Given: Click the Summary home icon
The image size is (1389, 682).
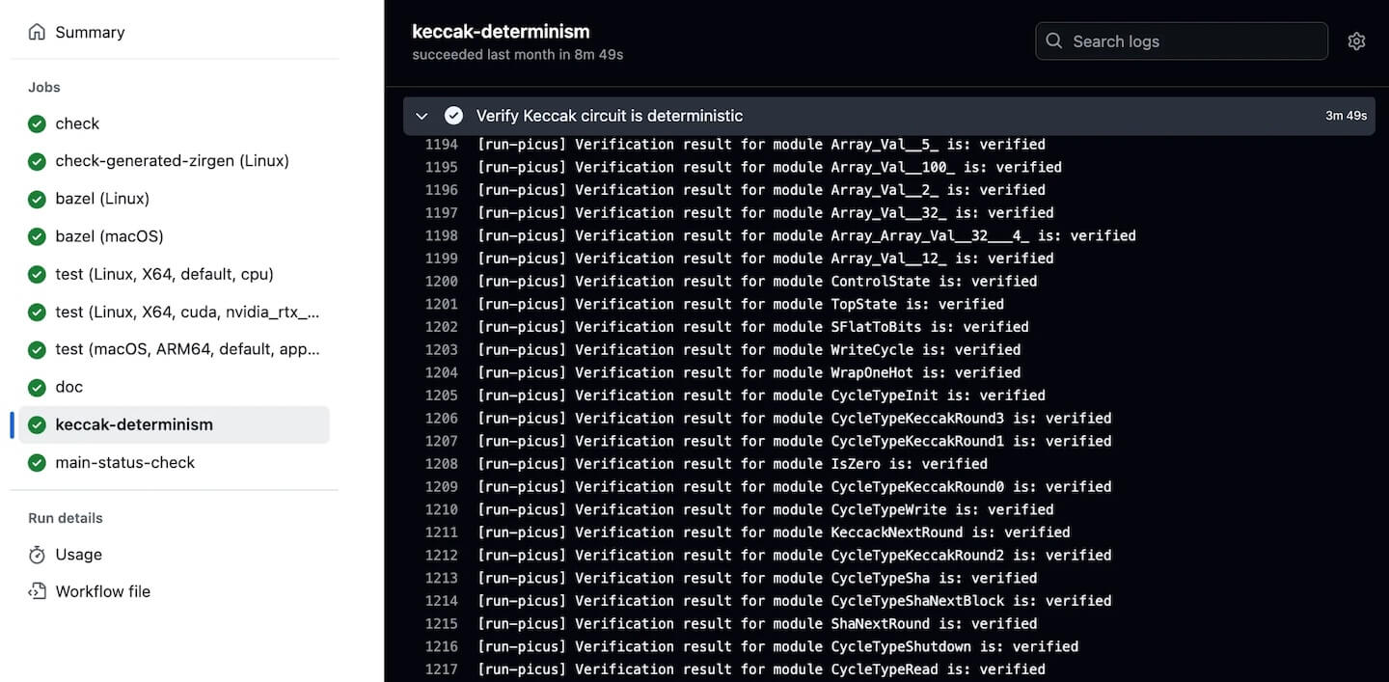Looking at the screenshot, I should tap(37, 32).
